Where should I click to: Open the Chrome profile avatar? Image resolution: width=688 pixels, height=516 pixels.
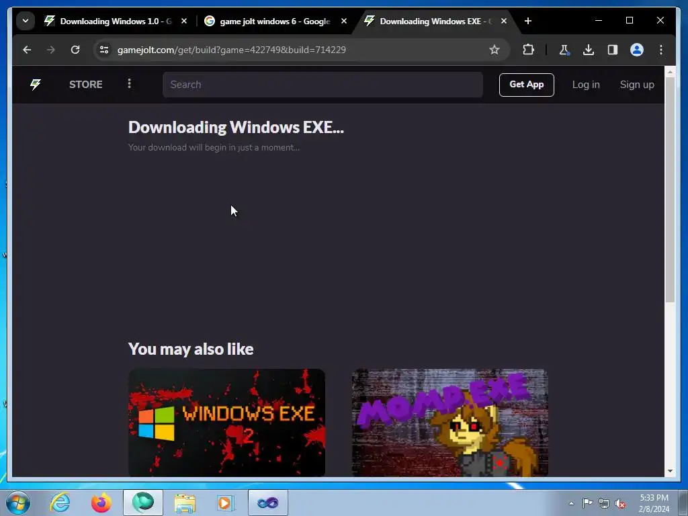[x=637, y=50]
